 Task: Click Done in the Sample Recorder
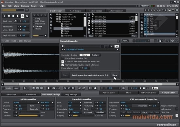pyautogui.click(x=115, y=75)
